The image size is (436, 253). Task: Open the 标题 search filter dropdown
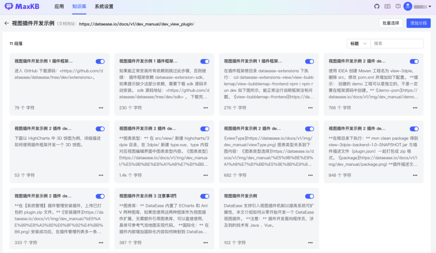point(358,43)
